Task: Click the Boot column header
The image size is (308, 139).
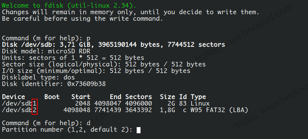Action: tap(52, 97)
